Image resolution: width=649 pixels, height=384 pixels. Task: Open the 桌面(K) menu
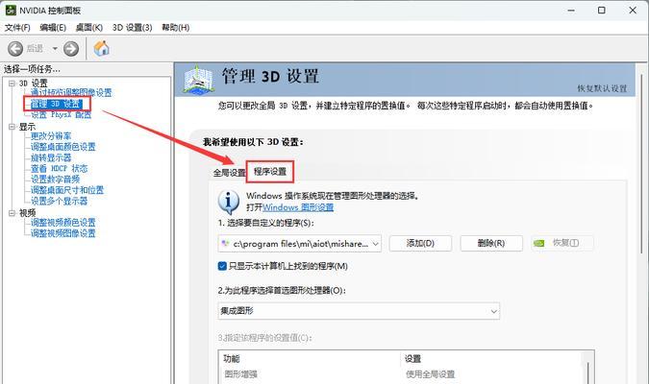pos(89,27)
